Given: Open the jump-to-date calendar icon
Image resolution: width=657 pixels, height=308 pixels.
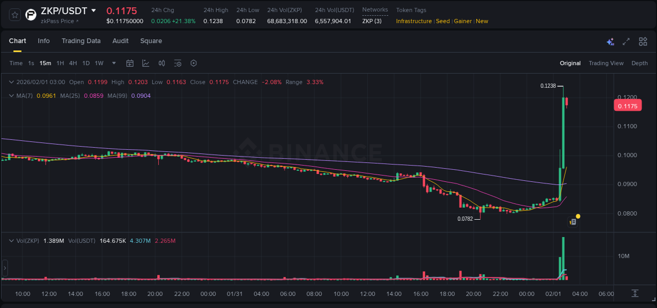Looking at the screenshot, I should (x=130, y=63).
